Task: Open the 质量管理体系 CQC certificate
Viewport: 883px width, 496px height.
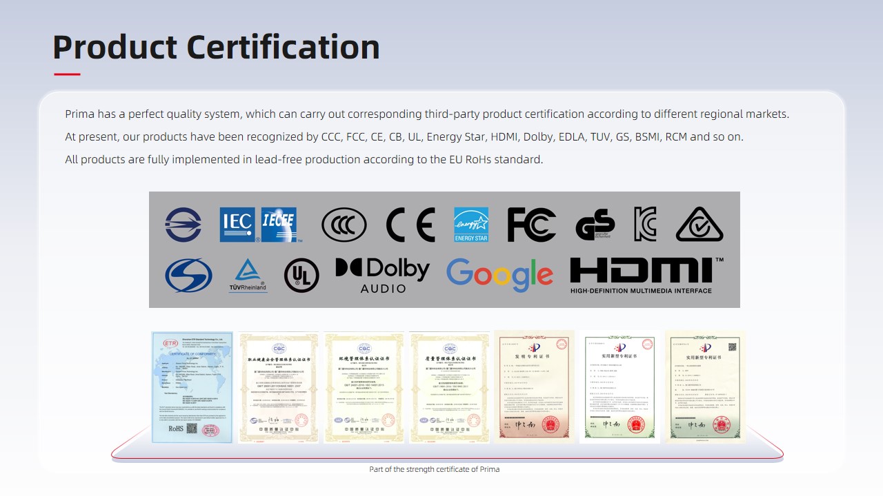Action: tap(449, 387)
